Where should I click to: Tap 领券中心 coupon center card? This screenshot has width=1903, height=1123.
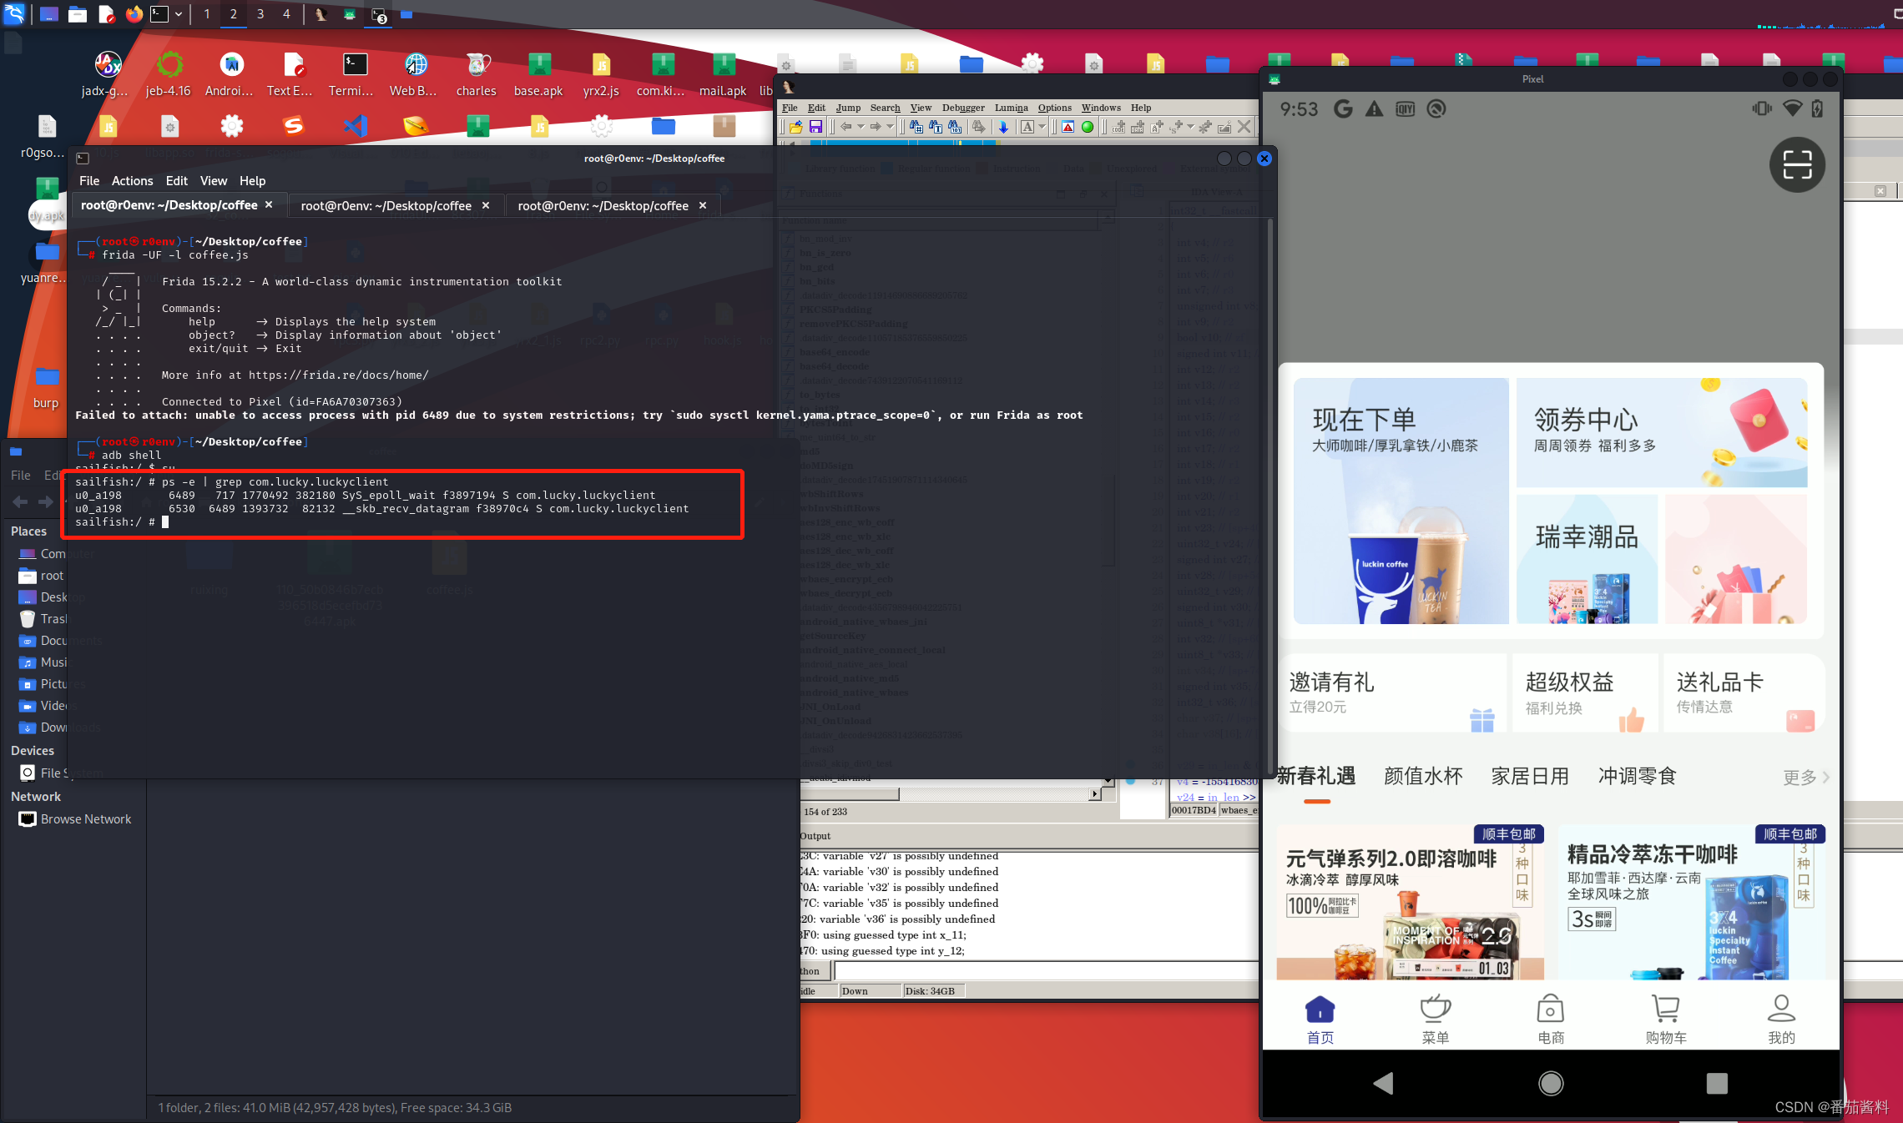click(x=1661, y=432)
